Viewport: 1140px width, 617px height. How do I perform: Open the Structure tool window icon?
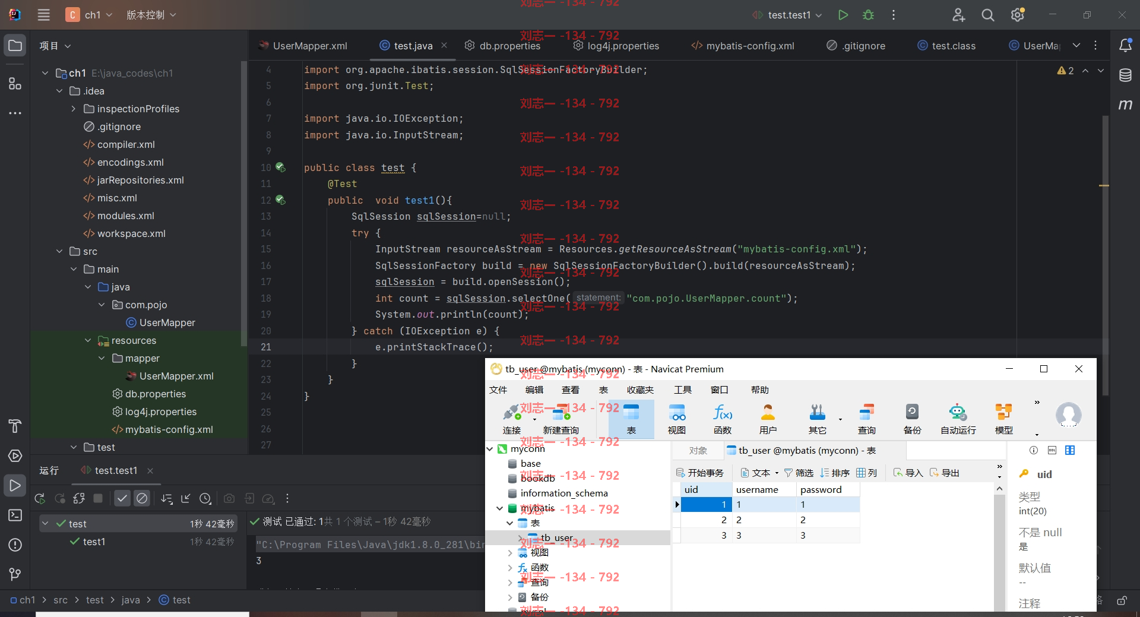(x=15, y=83)
